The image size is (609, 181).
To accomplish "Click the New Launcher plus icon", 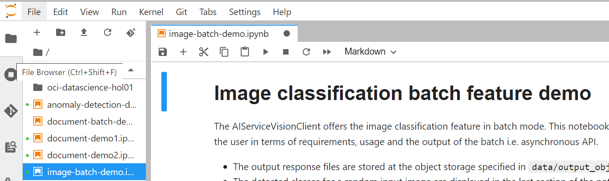I will 37,32.
